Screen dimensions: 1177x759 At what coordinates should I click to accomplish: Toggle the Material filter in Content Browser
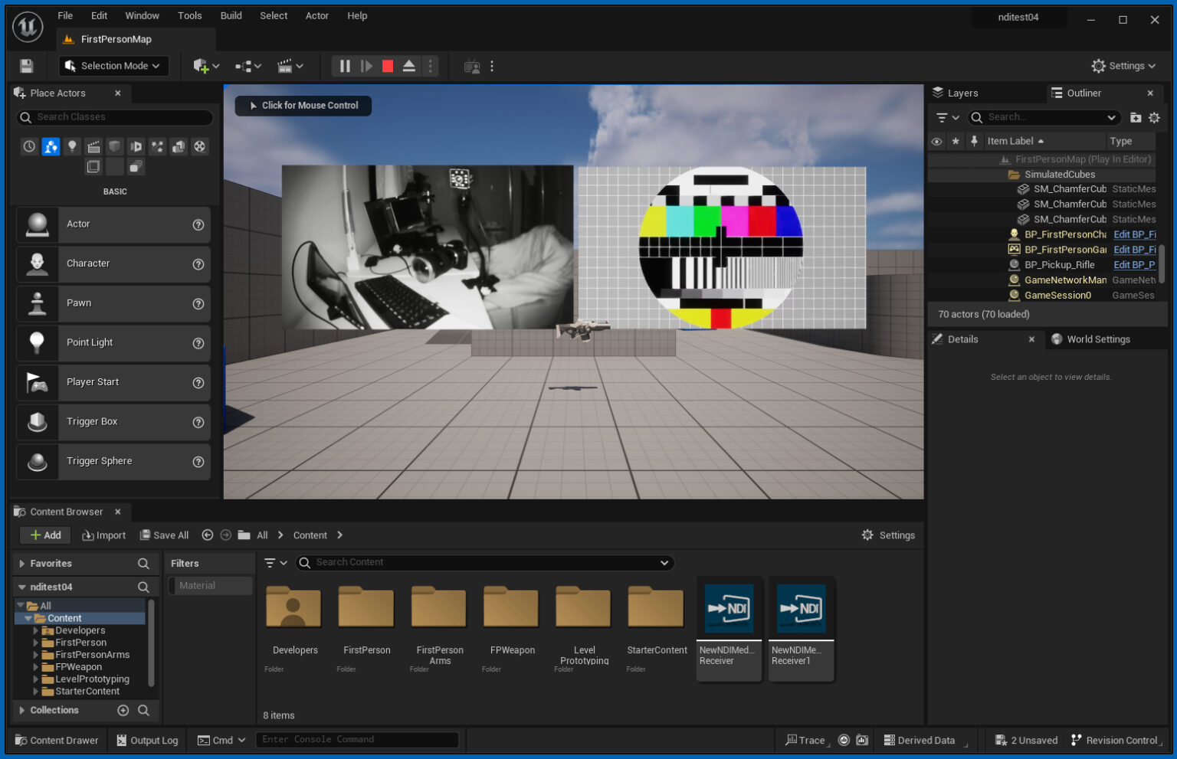tap(209, 585)
